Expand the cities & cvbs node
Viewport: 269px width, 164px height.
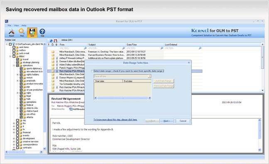pos(17,108)
